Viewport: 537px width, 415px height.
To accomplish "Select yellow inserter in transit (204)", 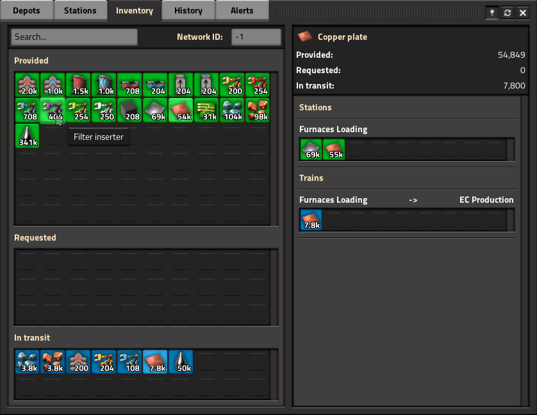I will [104, 362].
